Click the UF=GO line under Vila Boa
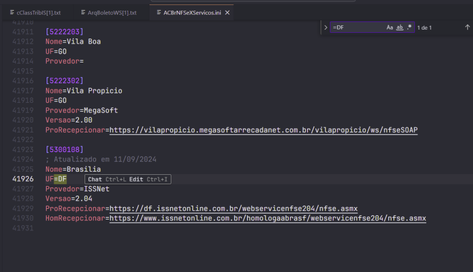 [x=56, y=52]
